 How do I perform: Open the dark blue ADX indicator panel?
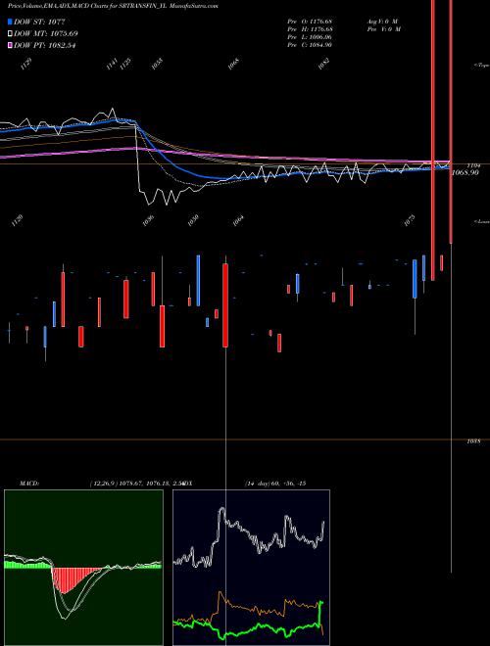point(251,568)
